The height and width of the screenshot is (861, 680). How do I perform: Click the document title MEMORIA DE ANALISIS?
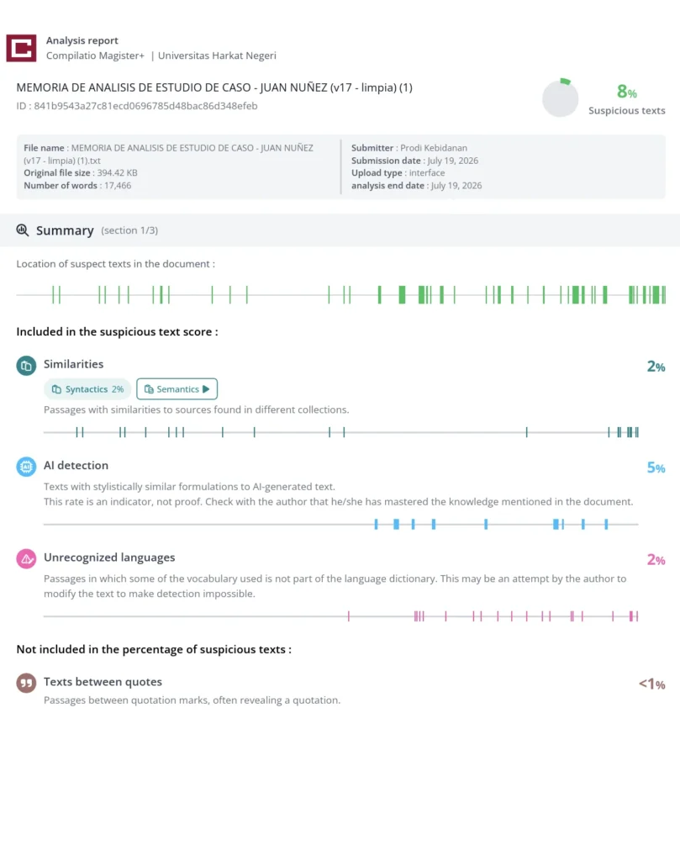click(214, 87)
